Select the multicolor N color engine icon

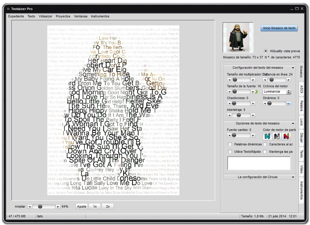286,136
